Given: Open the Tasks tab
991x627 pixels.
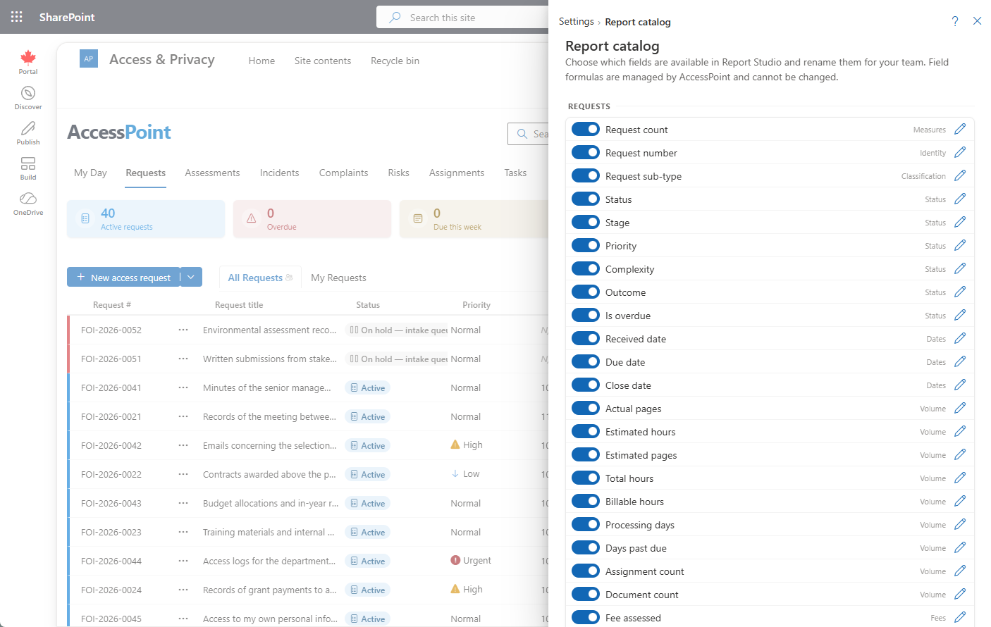Looking at the screenshot, I should pos(515,173).
